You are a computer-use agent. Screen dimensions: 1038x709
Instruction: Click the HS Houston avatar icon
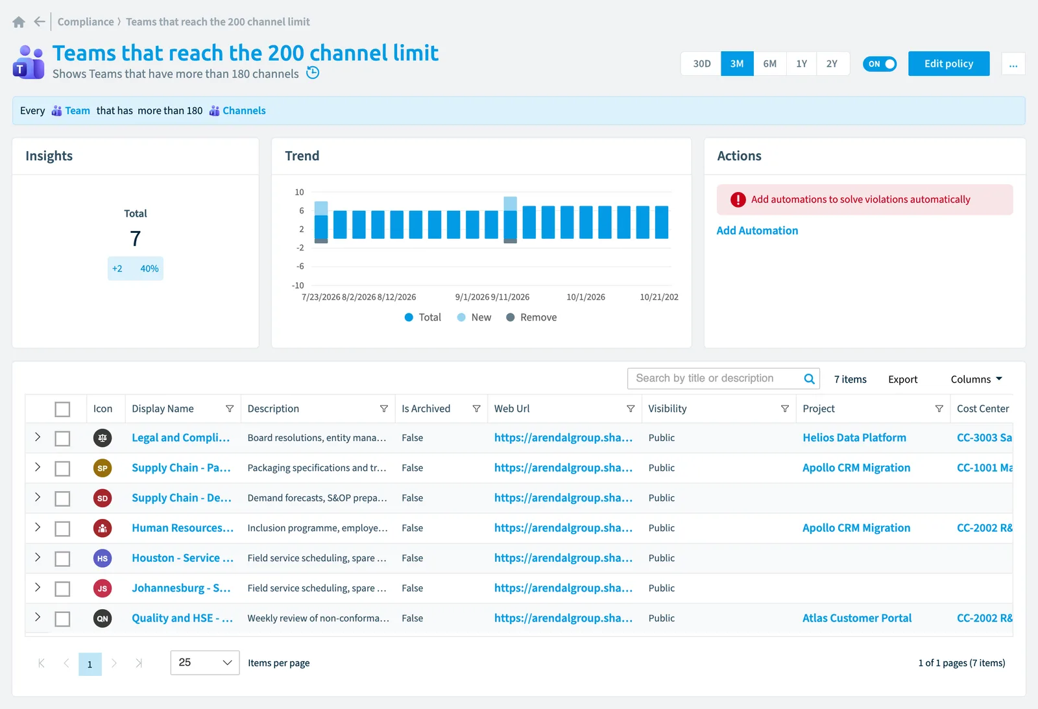tap(103, 559)
